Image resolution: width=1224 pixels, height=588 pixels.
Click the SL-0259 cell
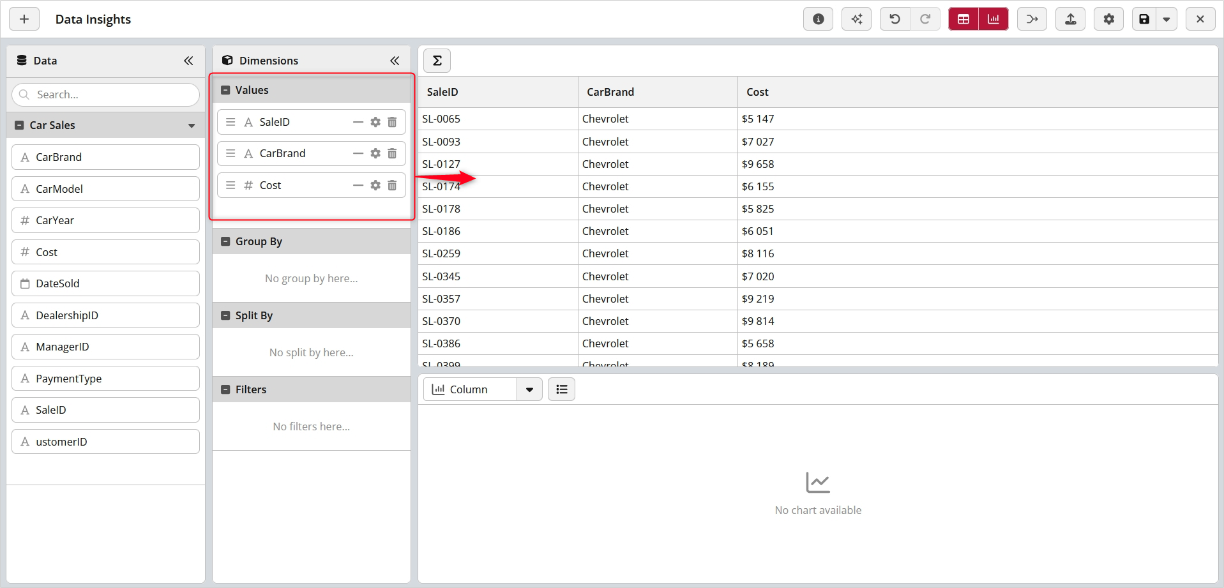[498, 253]
